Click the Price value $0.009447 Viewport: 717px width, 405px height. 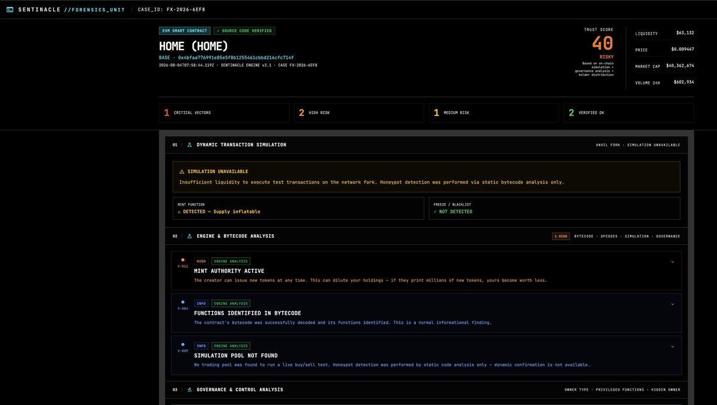pyautogui.click(x=682, y=50)
